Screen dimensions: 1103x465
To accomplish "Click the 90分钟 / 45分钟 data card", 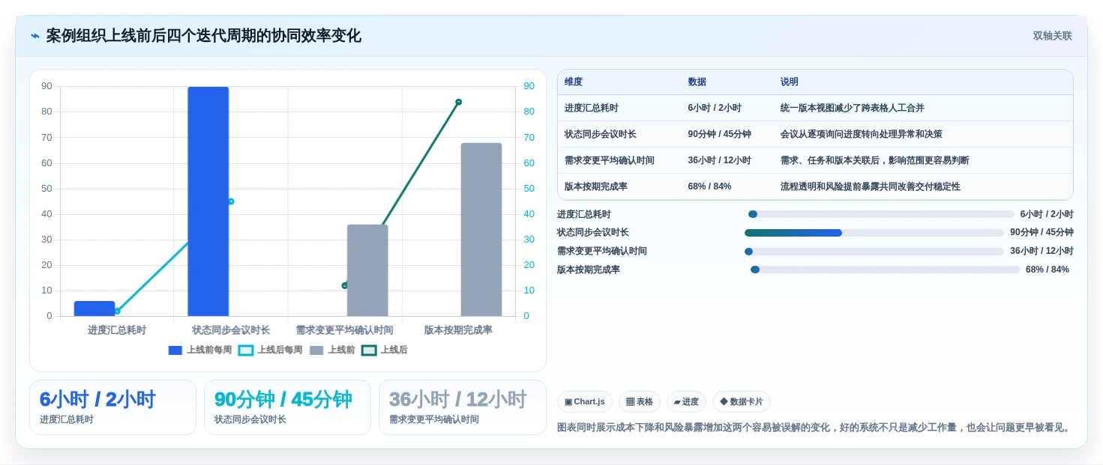I will (287, 407).
